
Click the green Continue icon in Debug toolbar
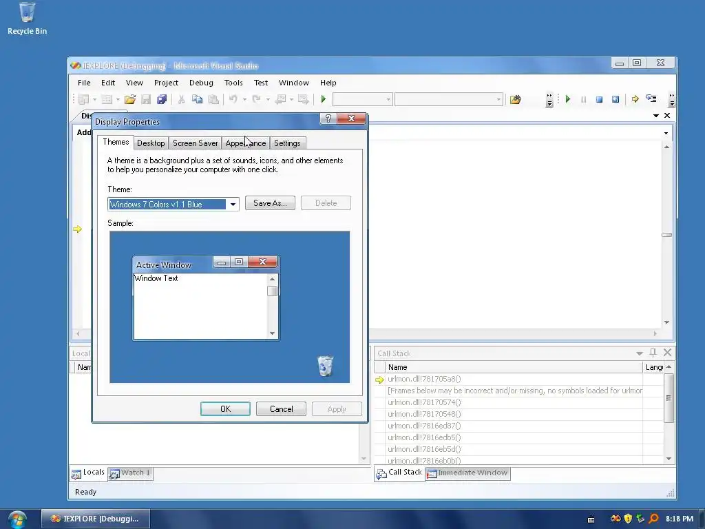point(567,99)
